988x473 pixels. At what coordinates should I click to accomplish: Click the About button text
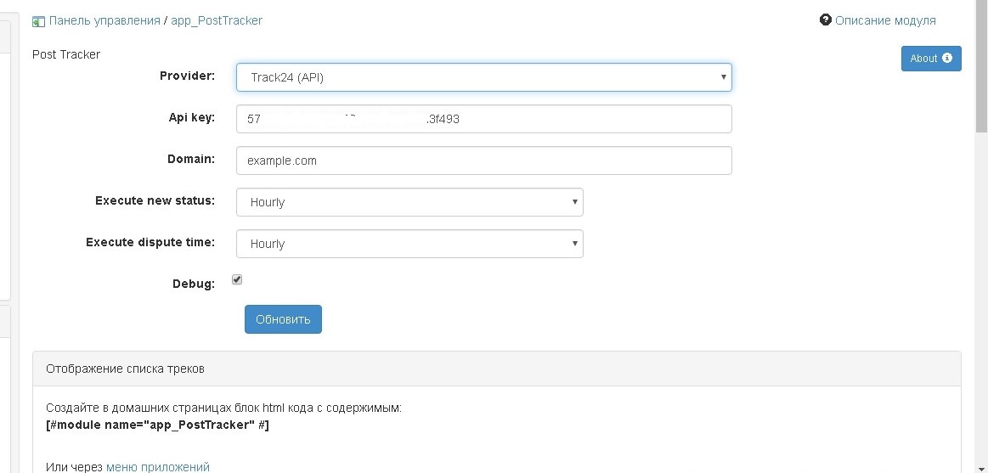point(923,59)
